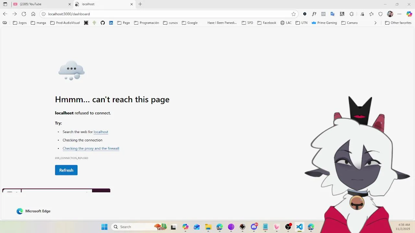The width and height of the screenshot is (415, 233).
Task: Open Outlook from the taskbar
Action: point(197,227)
